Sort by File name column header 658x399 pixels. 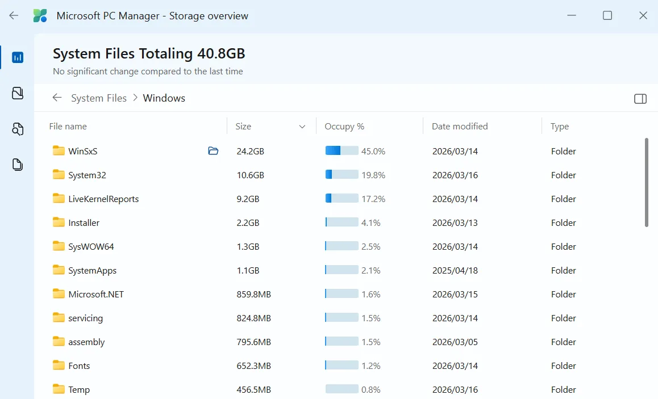click(x=68, y=127)
